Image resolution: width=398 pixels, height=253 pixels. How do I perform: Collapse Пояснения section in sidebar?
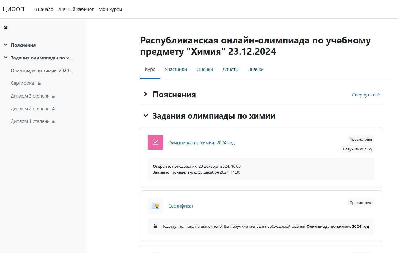pos(6,45)
